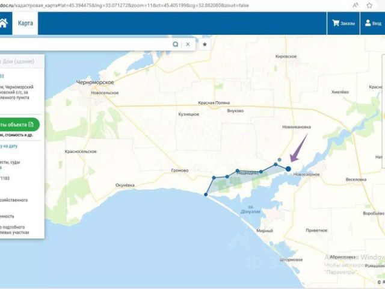
Task: Click the Новоозёрное map label
Action: point(307,175)
